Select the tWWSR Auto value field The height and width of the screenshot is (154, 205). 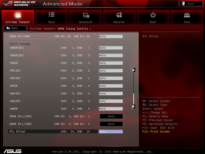(111, 109)
